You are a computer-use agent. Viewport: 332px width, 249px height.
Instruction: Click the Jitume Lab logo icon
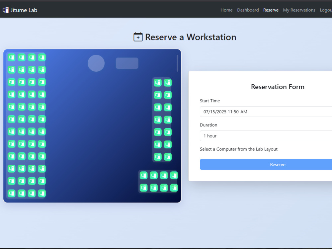click(x=6, y=10)
